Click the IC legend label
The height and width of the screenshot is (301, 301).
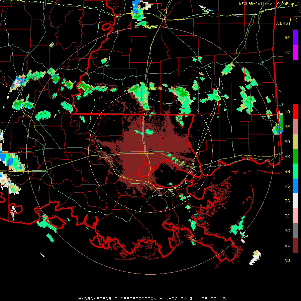[x=287, y=216]
